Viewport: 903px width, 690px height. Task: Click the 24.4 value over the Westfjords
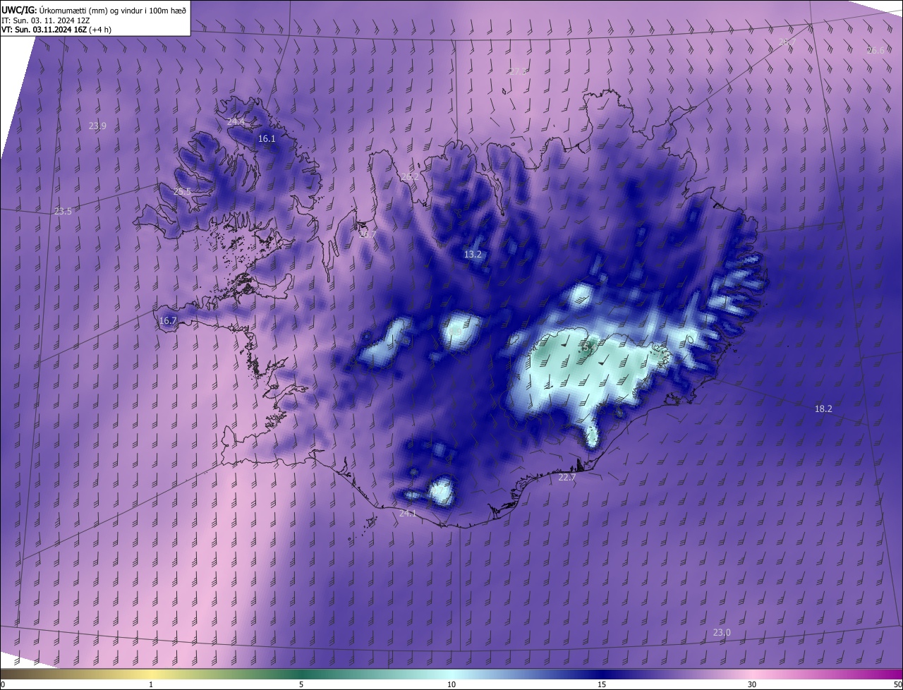click(x=236, y=121)
